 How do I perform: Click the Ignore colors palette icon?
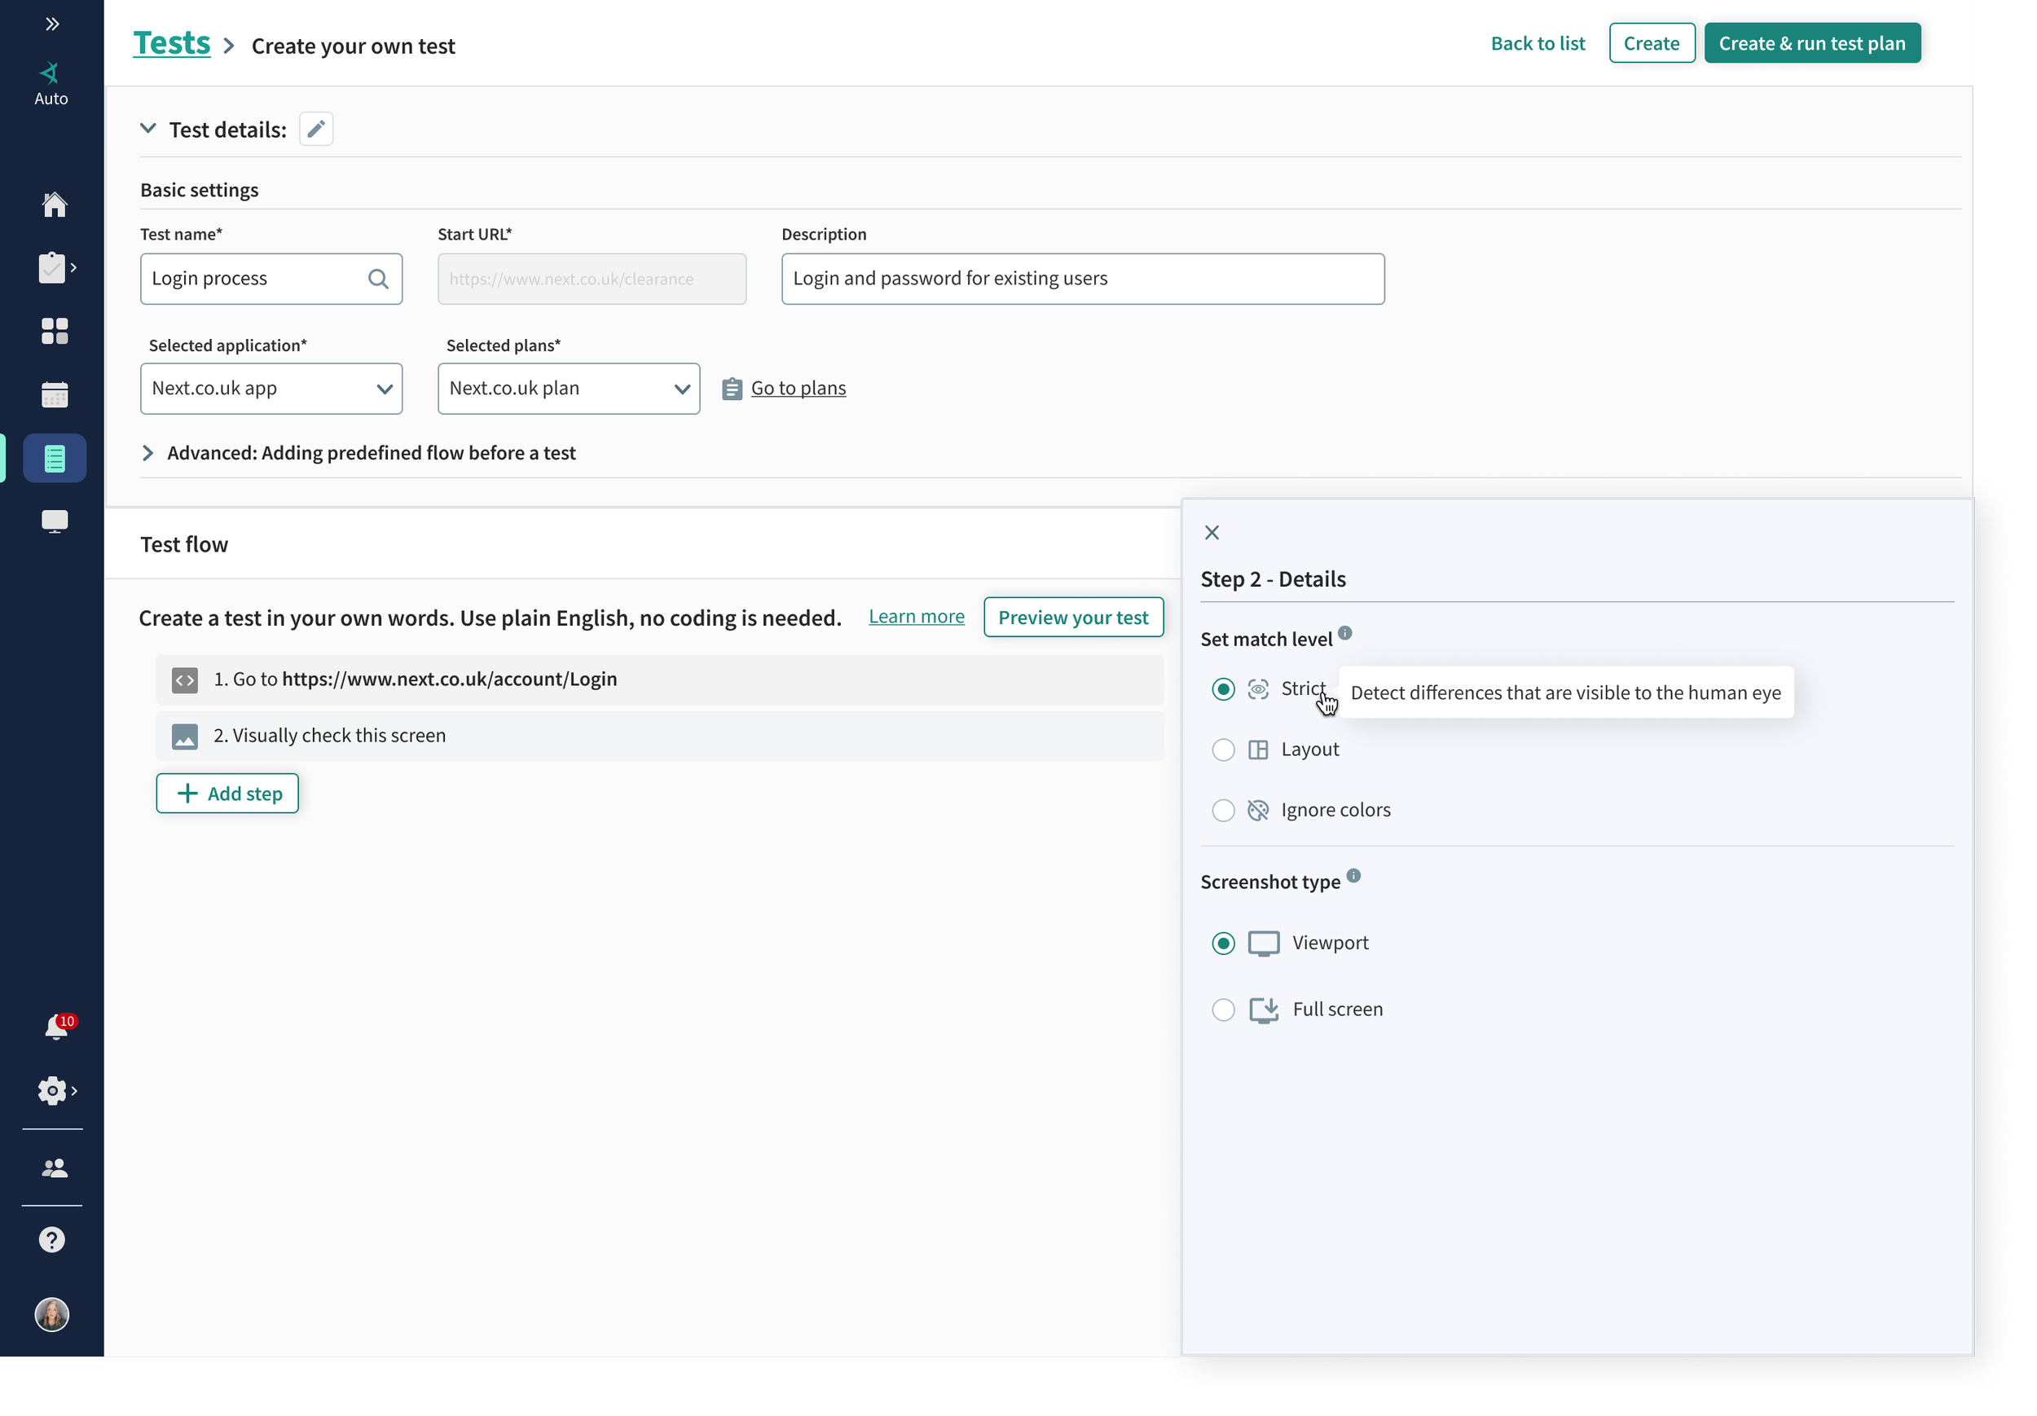(1258, 810)
